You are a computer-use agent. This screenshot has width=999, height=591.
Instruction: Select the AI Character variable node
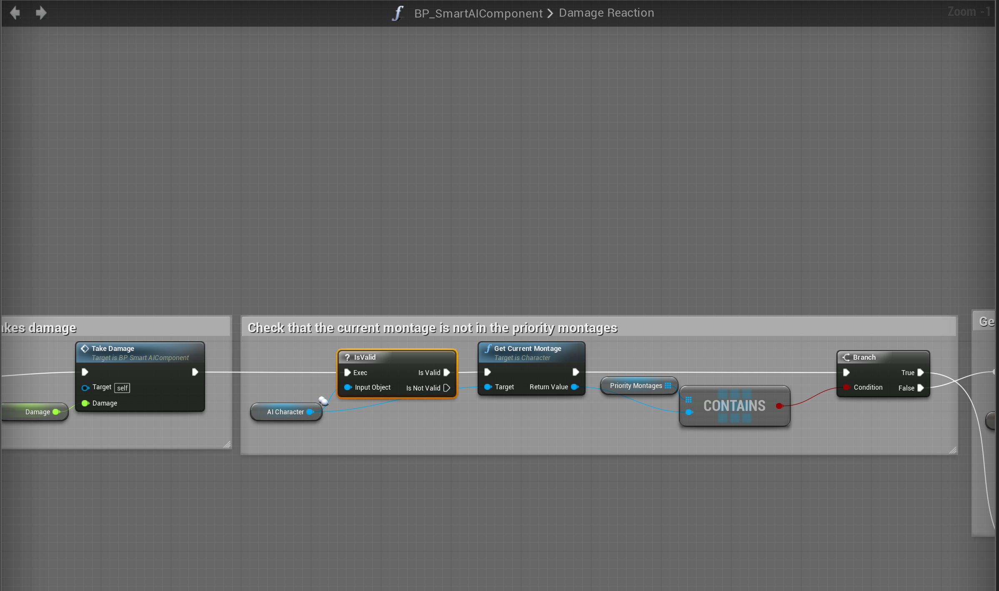click(285, 412)
